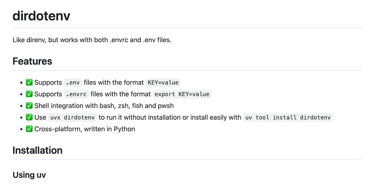This screenshot has height=184, width=375.
Task: Click the 'export KEY=value' code snippet
Action: 182,94
